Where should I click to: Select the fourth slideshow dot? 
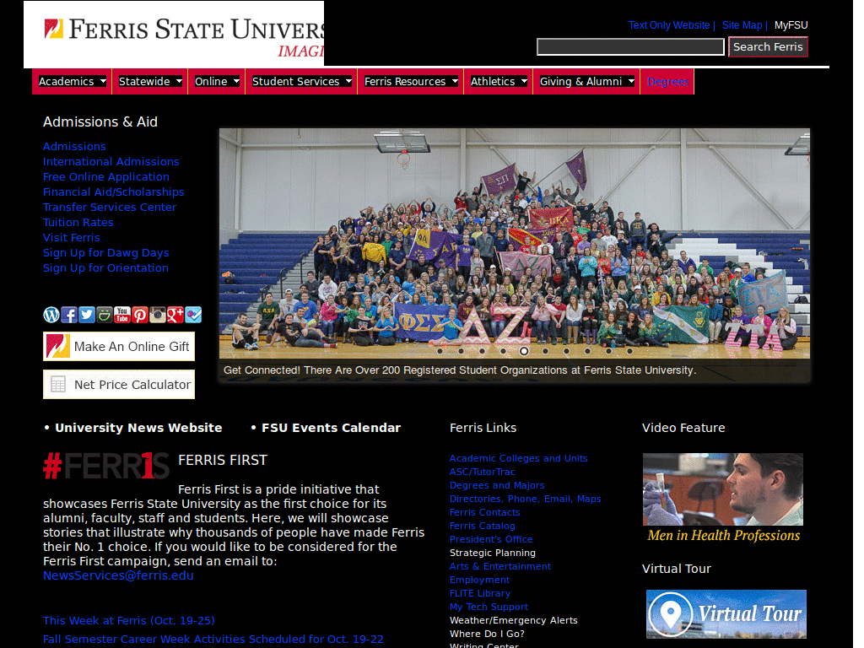(x=503, y=351)
